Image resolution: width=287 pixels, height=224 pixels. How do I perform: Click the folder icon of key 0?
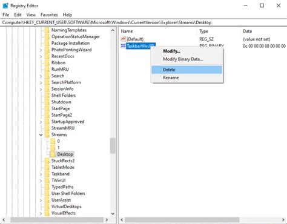pyautogui.click(x=53, y=141)
